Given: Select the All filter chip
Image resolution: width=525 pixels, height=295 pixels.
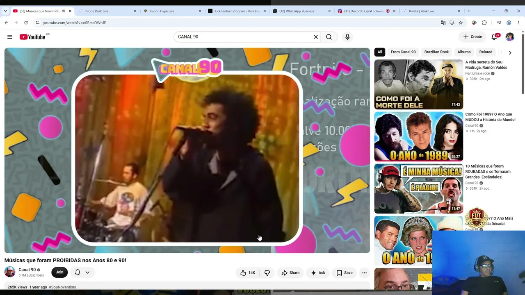Looking at the screenshot, I should [x=380, y=52].
